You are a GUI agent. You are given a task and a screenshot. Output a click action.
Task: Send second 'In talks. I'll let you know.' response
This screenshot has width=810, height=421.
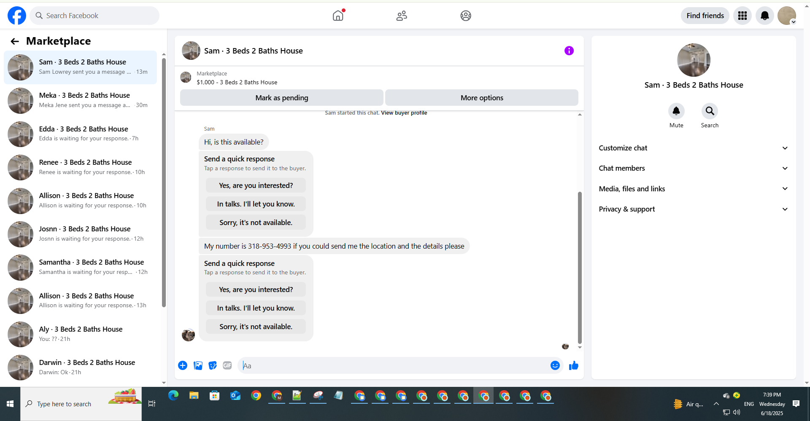[256, 308]
